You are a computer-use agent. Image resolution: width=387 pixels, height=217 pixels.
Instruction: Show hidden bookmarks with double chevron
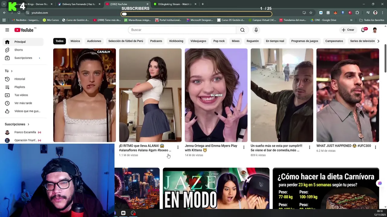coord(351,20)
